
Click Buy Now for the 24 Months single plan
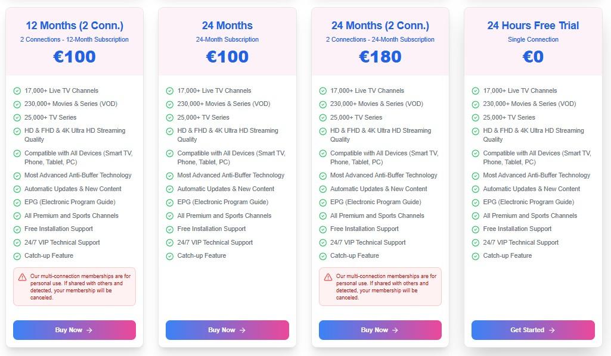[x=227, y=330]
